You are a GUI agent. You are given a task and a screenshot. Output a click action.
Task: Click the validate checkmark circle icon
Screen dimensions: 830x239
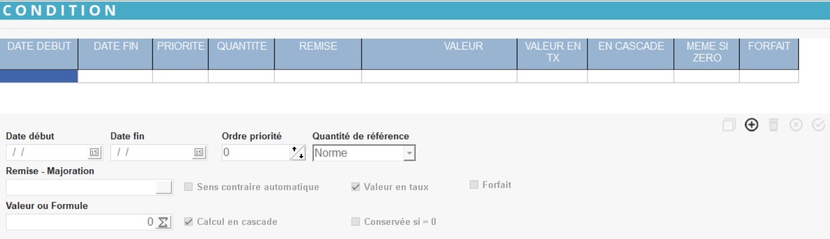click(818, 125)
